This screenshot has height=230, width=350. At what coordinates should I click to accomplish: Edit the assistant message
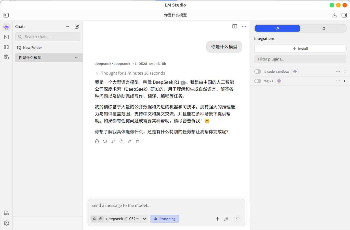tap(130, 141)
